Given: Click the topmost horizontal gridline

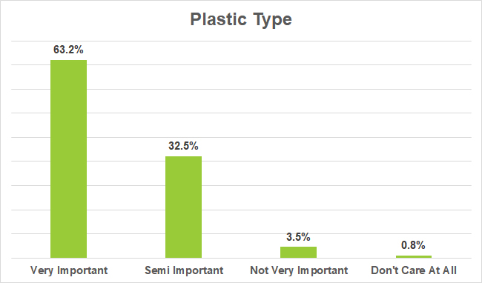Looking at the screenshot, I should (x=241, y=41).
